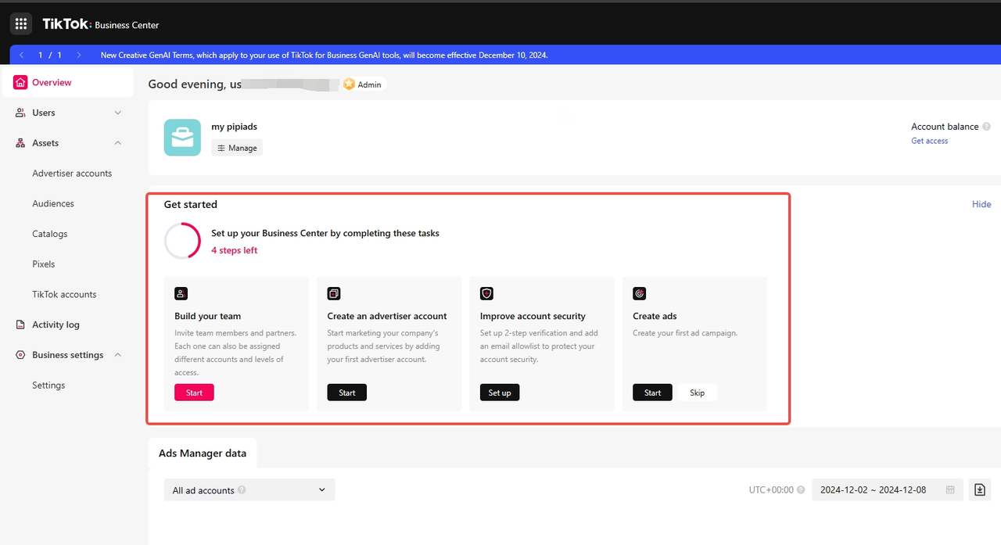Click the setup progress circle
This screenshot has width=1001, height=545.
182,240
